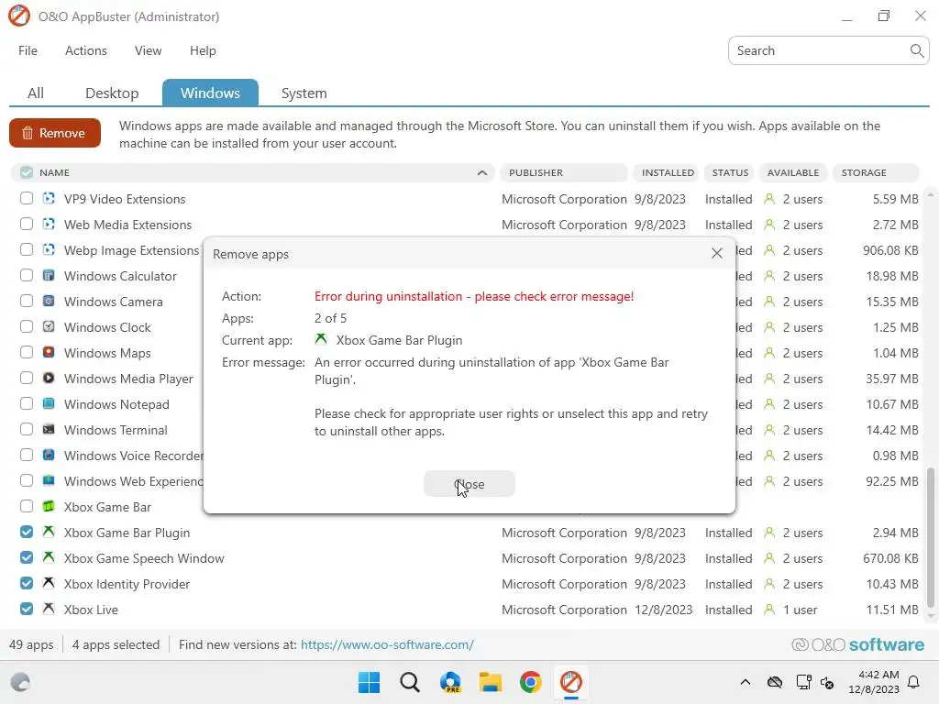Click the scrollbar up arrow in the app list
939x704 pixels.
tap(930, 194)
